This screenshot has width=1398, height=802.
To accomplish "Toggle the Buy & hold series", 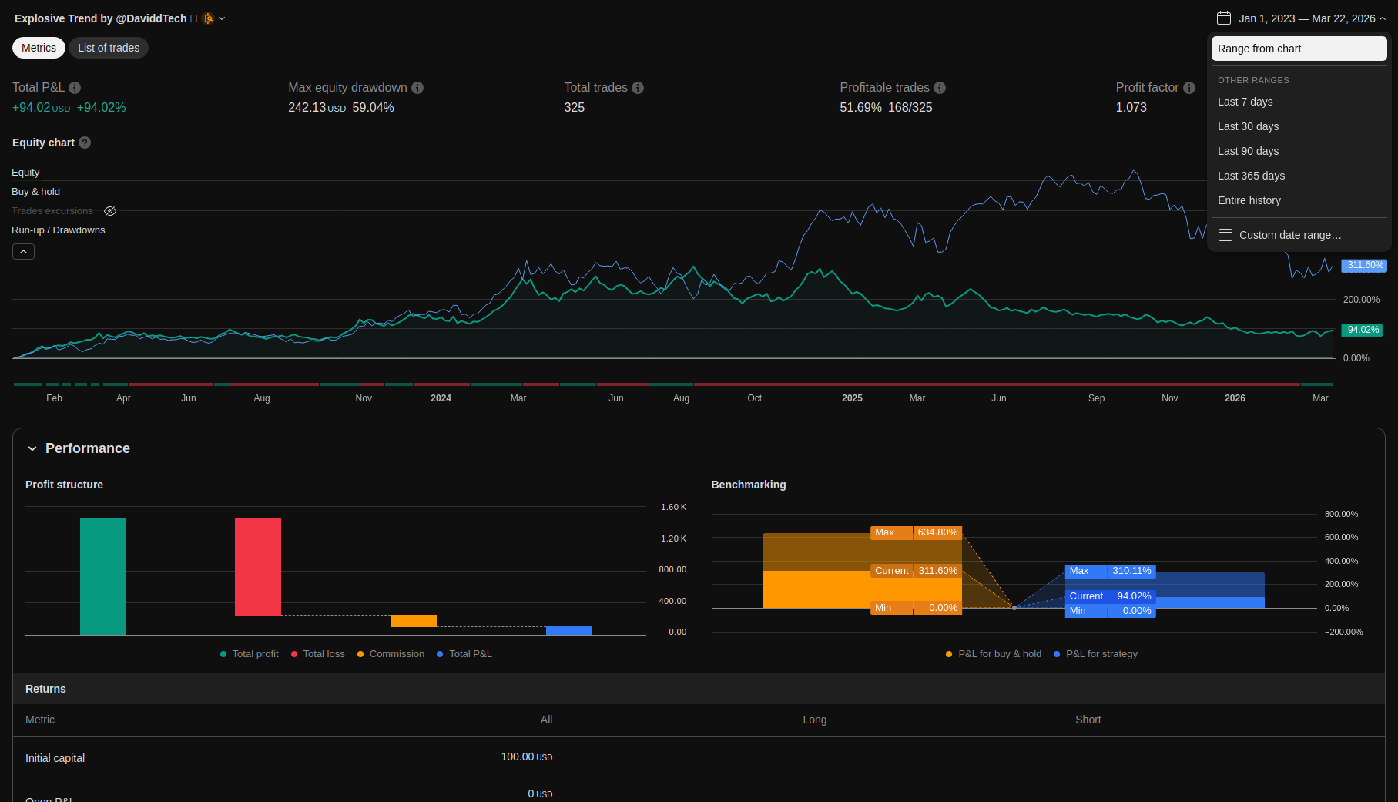I will (35, 192).
